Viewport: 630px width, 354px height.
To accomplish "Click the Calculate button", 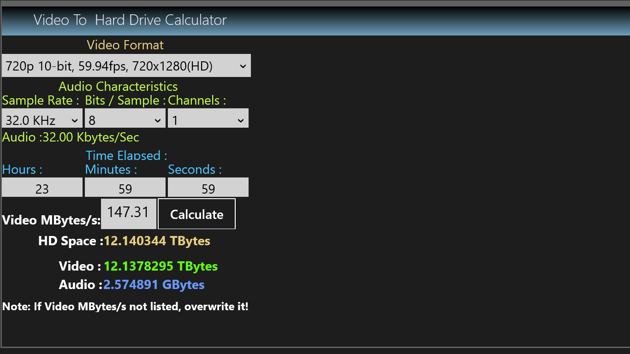I will pos(196,214).
